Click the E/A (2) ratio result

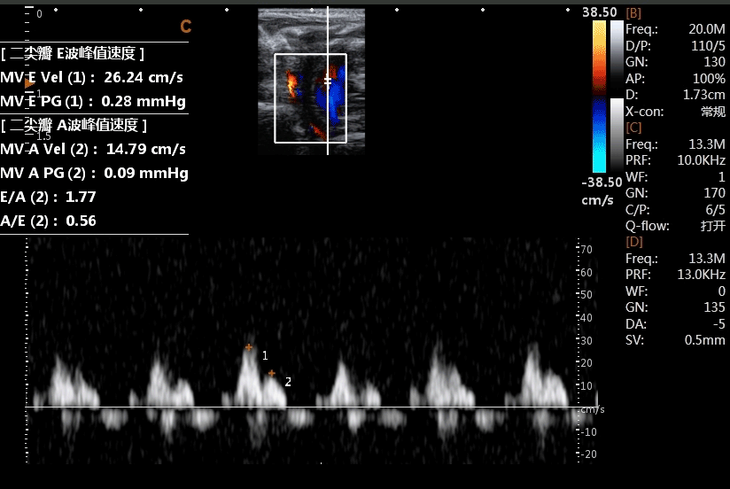tap(49, 197)
